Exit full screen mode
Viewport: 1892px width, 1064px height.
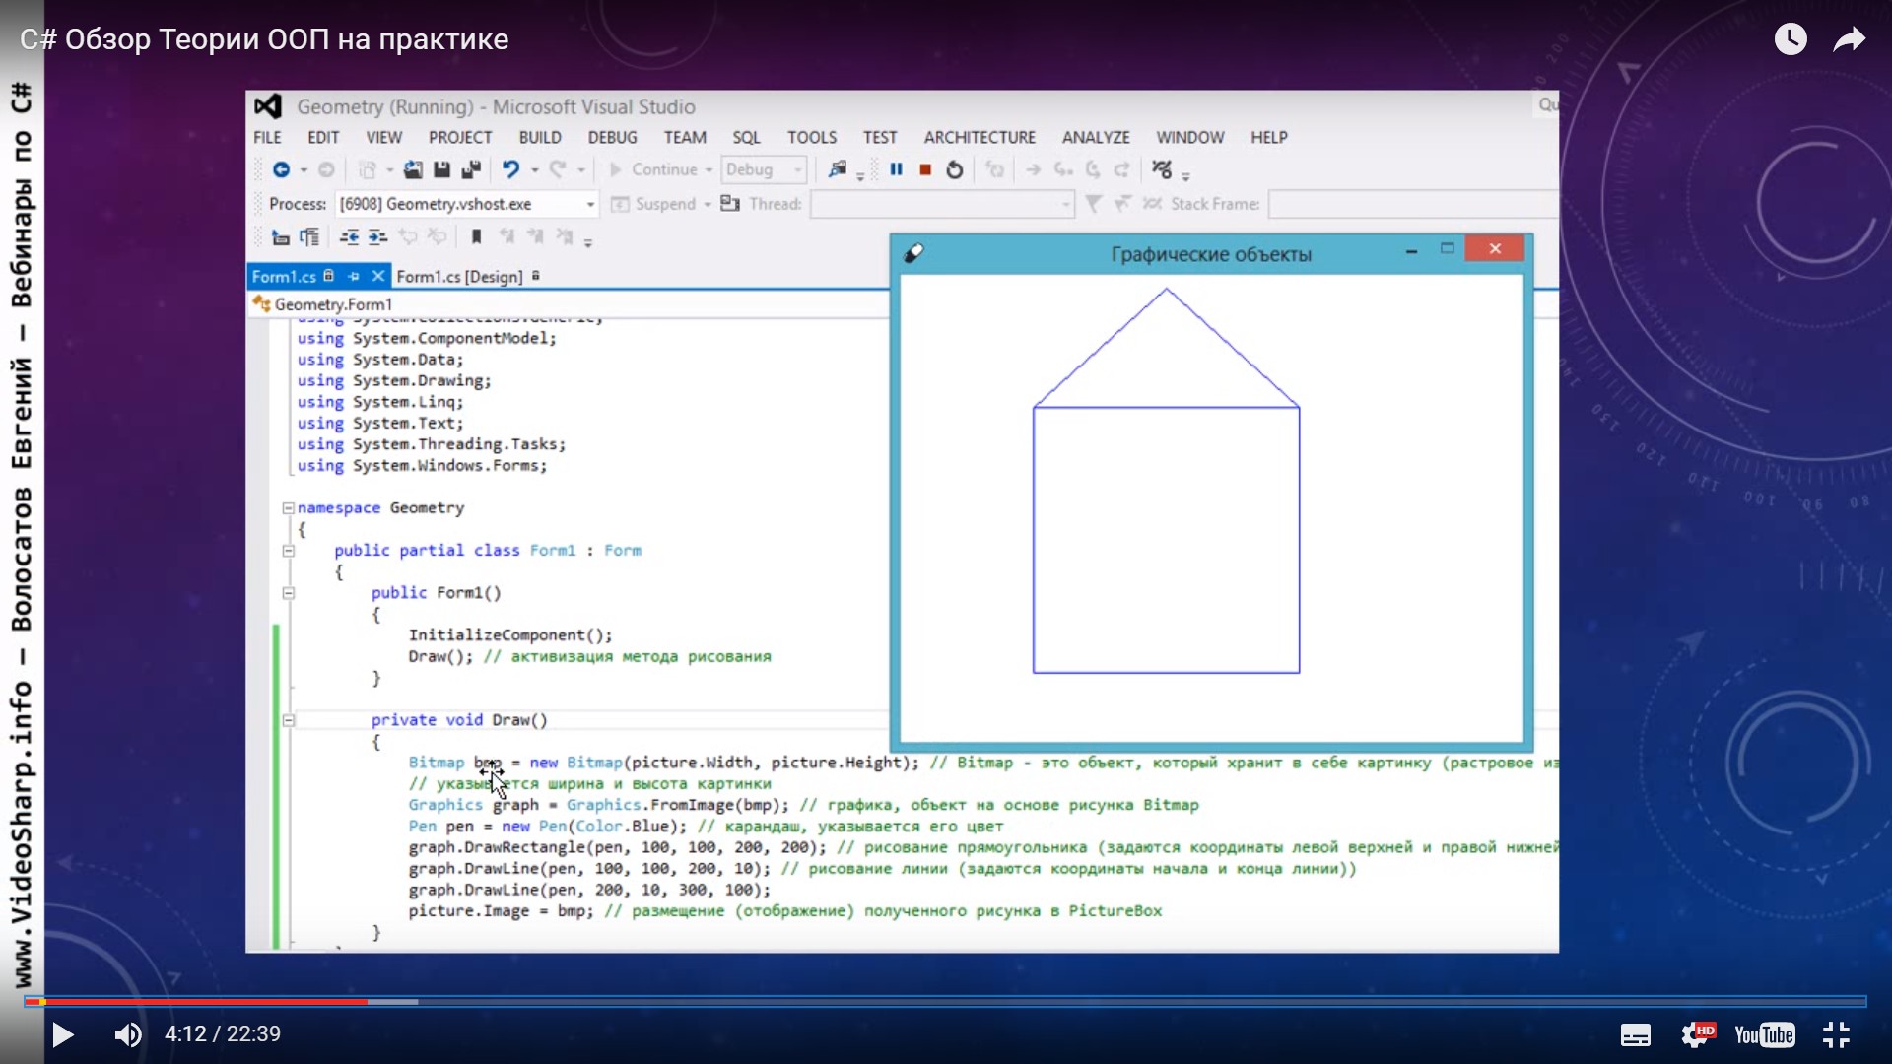pyautogui.click(x=1836, y=1034)
